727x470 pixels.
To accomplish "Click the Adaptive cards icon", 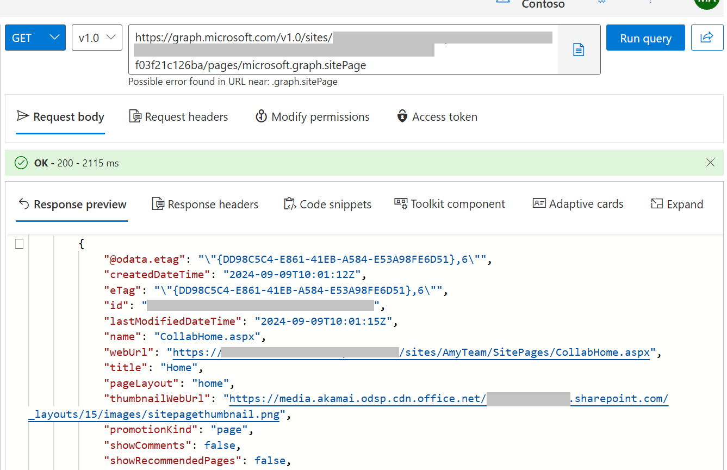I will coord(539,203).
